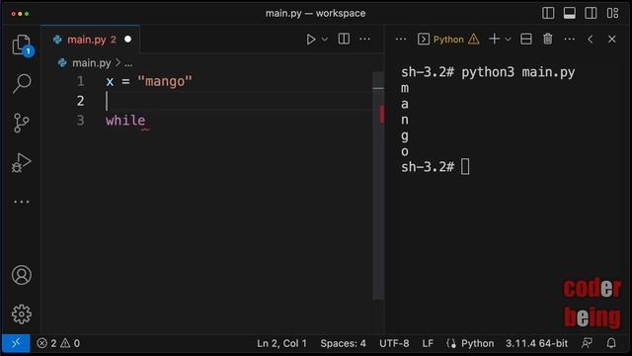The width and height of the screenshot is (632, 356).
Task: Click Ln 2, Col 1 in status bar
Action: 281,343
